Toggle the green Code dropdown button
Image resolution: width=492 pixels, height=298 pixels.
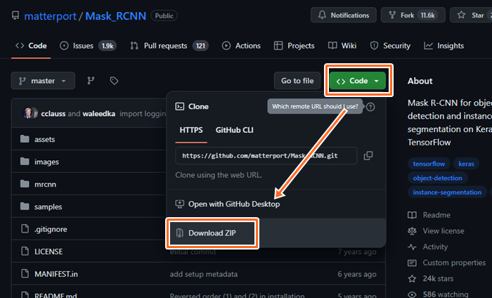pos(358,81)
